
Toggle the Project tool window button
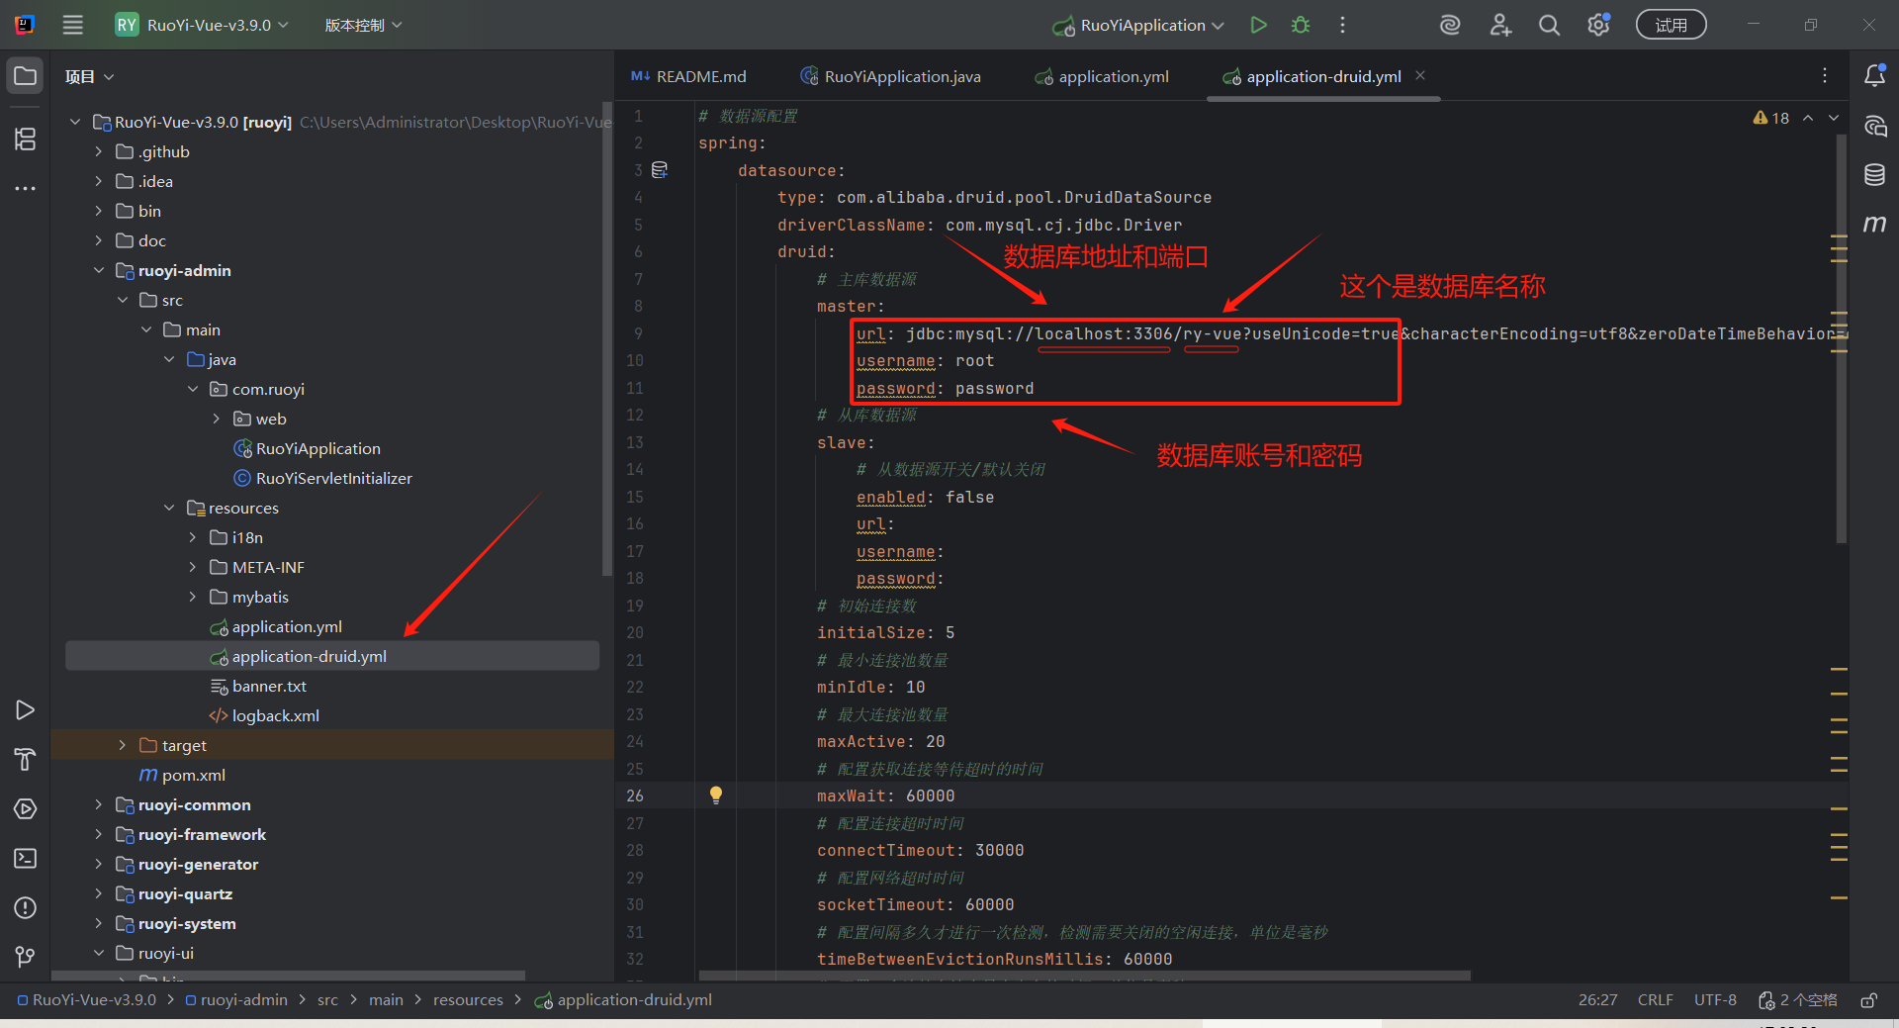coord(26,76)
